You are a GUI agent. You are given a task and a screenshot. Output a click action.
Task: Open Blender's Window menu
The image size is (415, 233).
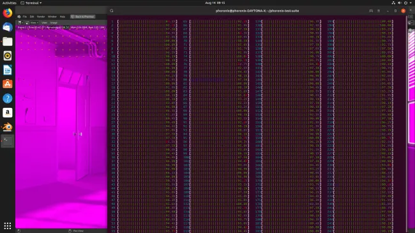52,17
